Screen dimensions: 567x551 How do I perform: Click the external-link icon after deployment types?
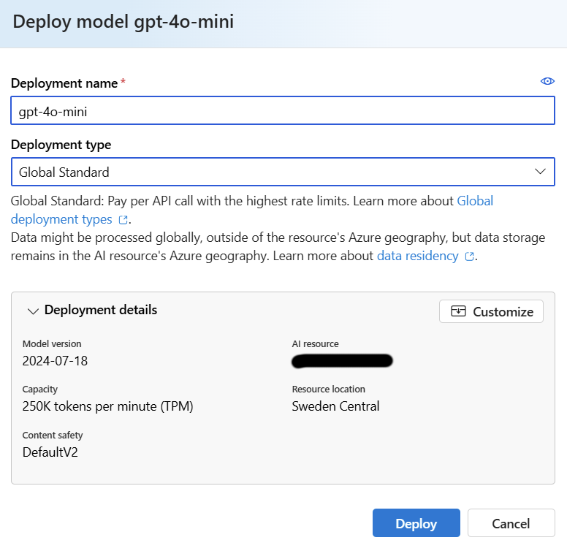click(123, 220)
